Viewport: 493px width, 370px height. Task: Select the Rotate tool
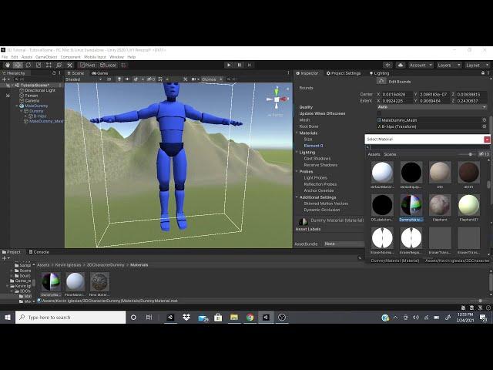coord(29,65)
